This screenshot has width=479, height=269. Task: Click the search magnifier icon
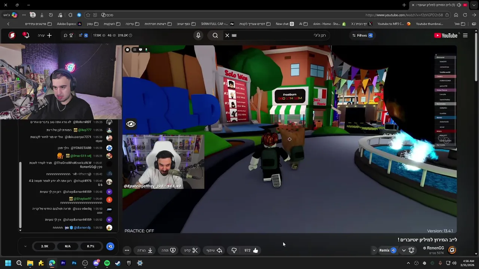[x=215, y=35]
